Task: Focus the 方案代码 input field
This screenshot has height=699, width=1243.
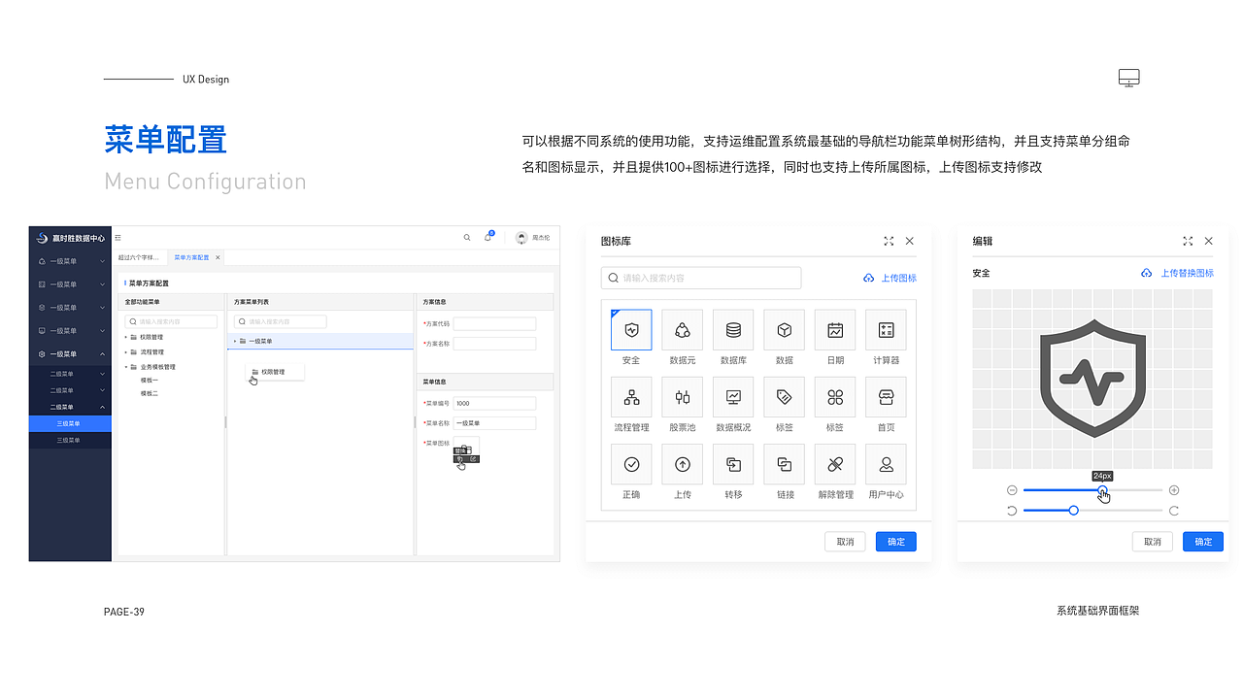Action: (494, 324)
